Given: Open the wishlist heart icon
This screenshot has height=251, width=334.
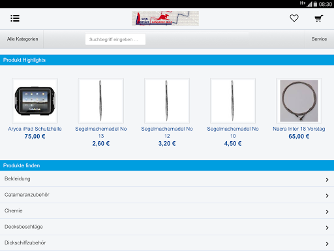Looking at the screenshot, I should coord(294,18).
